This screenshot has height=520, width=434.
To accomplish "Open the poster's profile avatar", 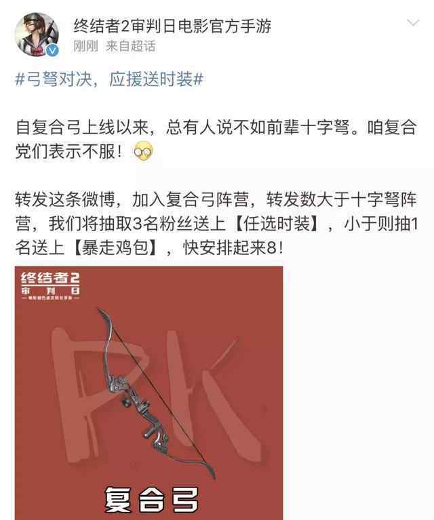I will point(37,35).
